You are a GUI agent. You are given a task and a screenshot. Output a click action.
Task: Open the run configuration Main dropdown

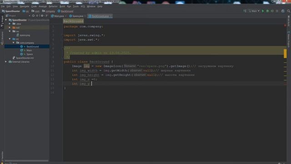pos(254,11)
